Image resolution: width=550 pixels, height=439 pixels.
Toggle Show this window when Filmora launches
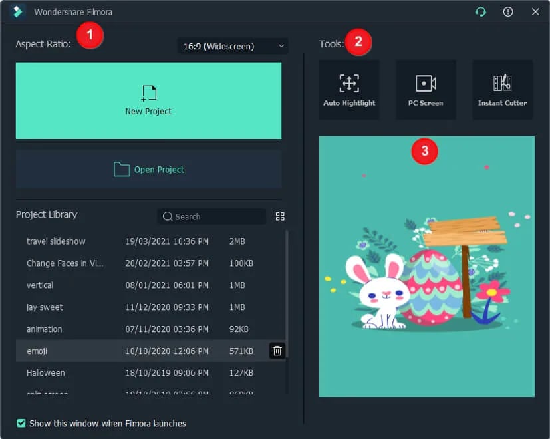pyautogui.click(x=21, y=423)
